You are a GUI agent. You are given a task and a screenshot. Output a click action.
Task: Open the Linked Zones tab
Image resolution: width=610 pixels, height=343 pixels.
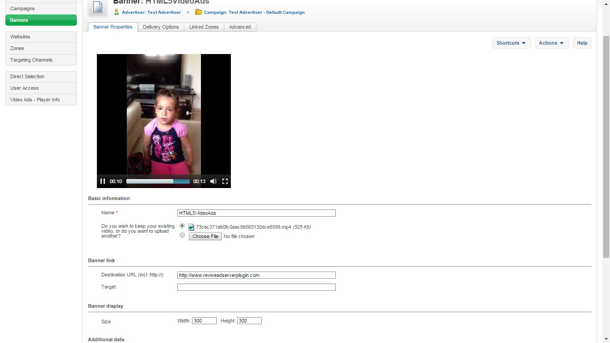point(204,27)
